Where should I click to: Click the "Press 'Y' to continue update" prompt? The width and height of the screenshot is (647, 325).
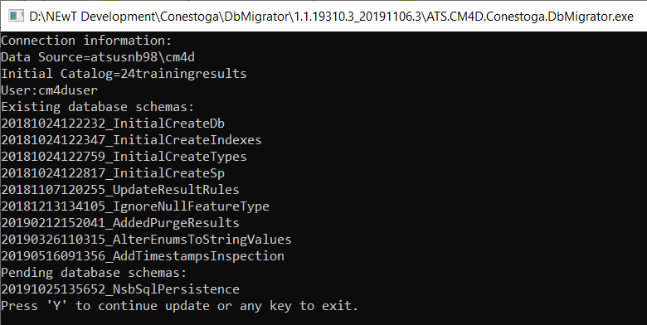[x=179, y=306]
